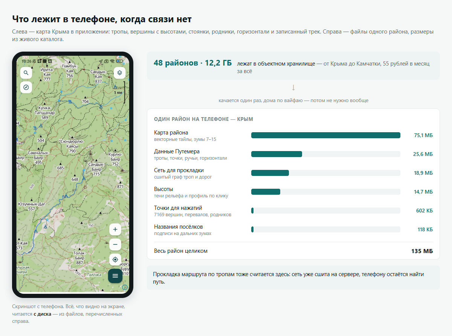Click the '602 КБ' value
This screenshot has height=336, width=452.
(425, 211)
